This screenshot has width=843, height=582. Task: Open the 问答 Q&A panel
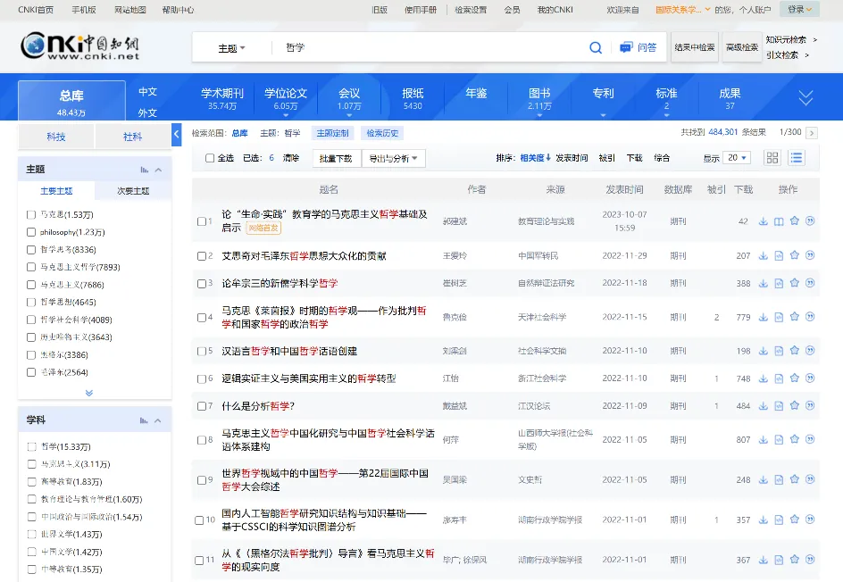[x=639, y=46]
